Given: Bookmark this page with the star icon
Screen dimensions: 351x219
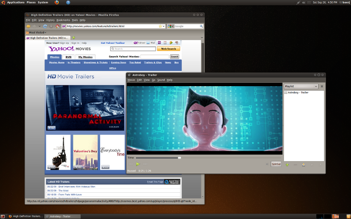Looking at the screenshot, I should (160, 26).
